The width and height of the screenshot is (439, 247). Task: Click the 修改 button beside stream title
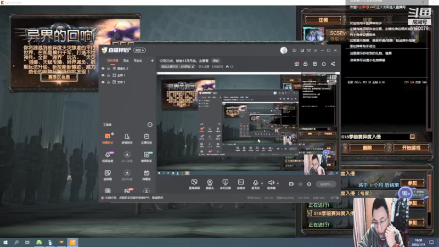[216, 60]
